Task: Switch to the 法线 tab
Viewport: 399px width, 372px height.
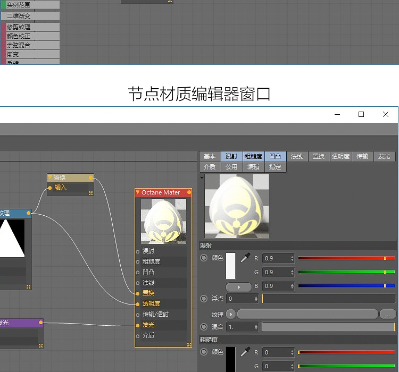Action: pyautogui.click(x=297, y=156)
